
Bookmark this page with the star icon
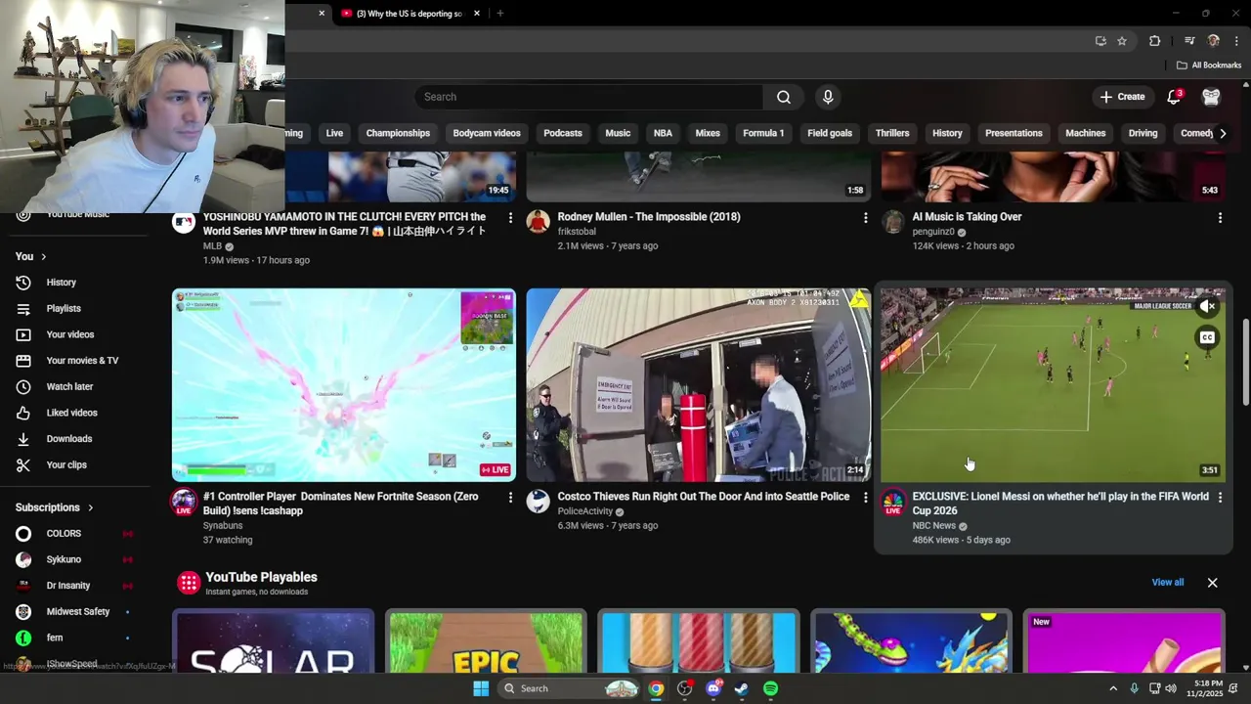[x=1122, y=41]
